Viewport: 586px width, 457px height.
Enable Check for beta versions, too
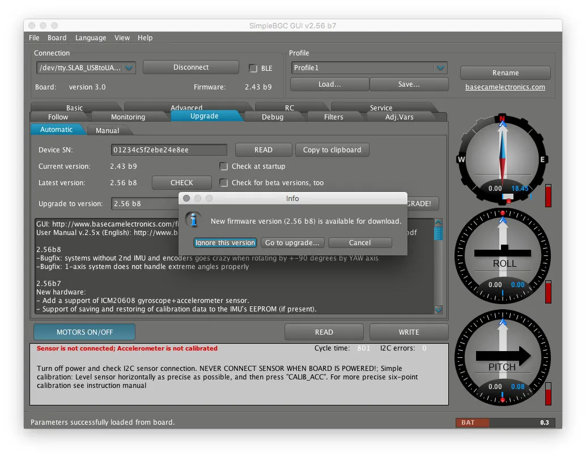[224, 183]
